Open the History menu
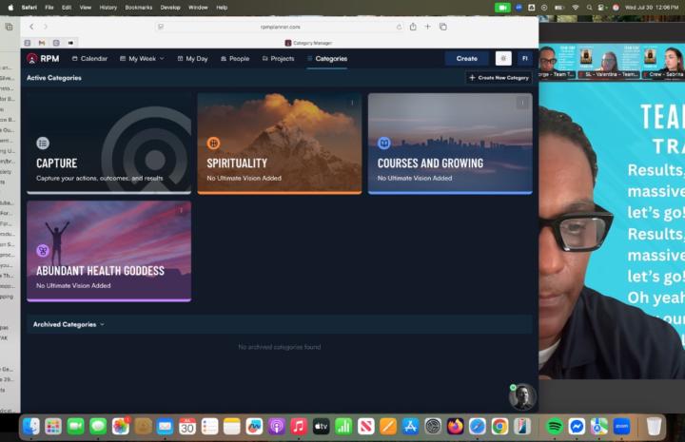This screenshot has height=442, width=685. pyautogui.click(x=108, y=8)
